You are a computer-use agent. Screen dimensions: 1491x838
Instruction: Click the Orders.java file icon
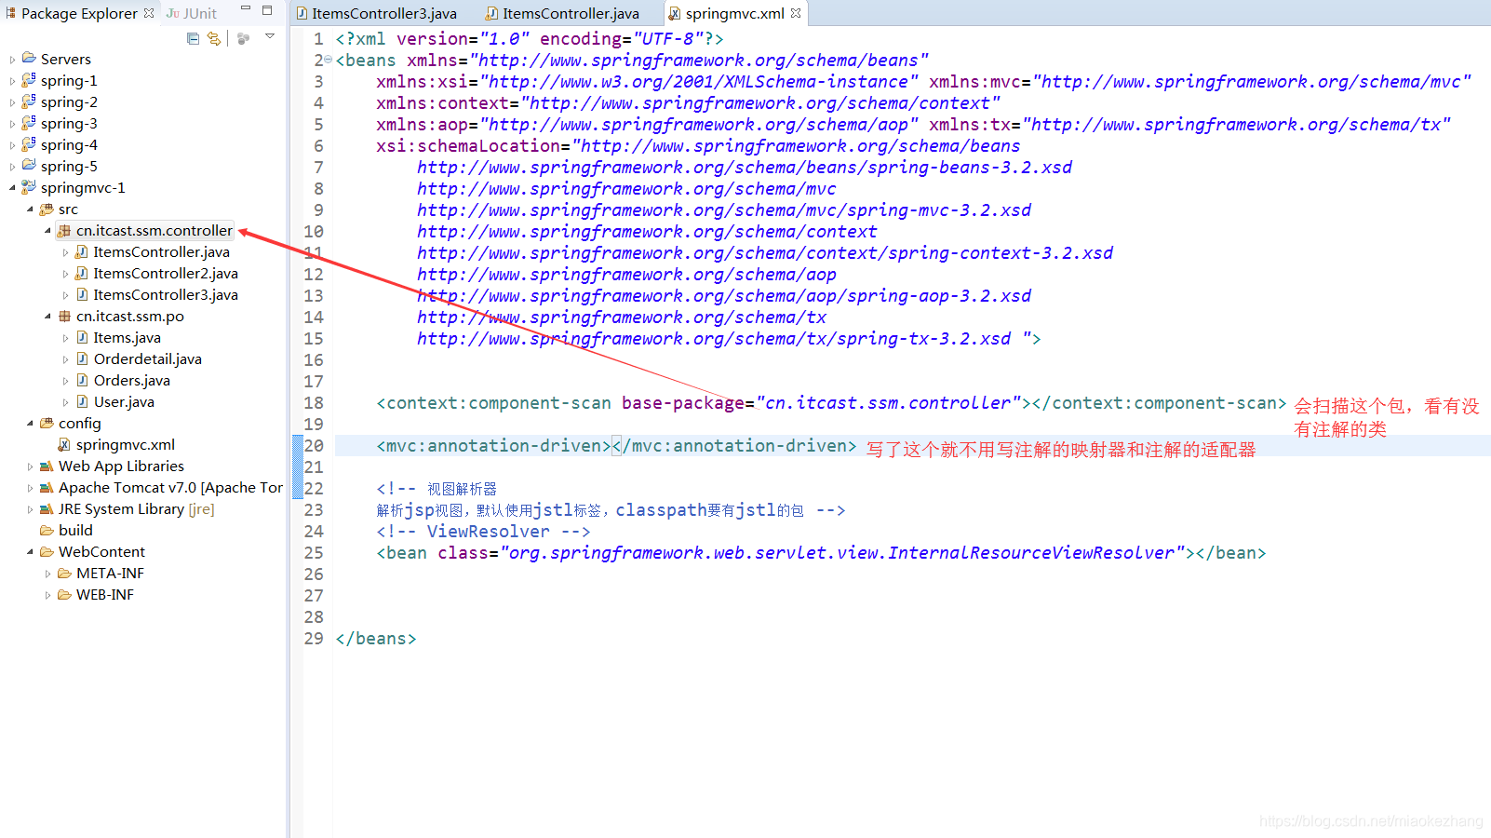pyautogui.click(x=82, y=380)
